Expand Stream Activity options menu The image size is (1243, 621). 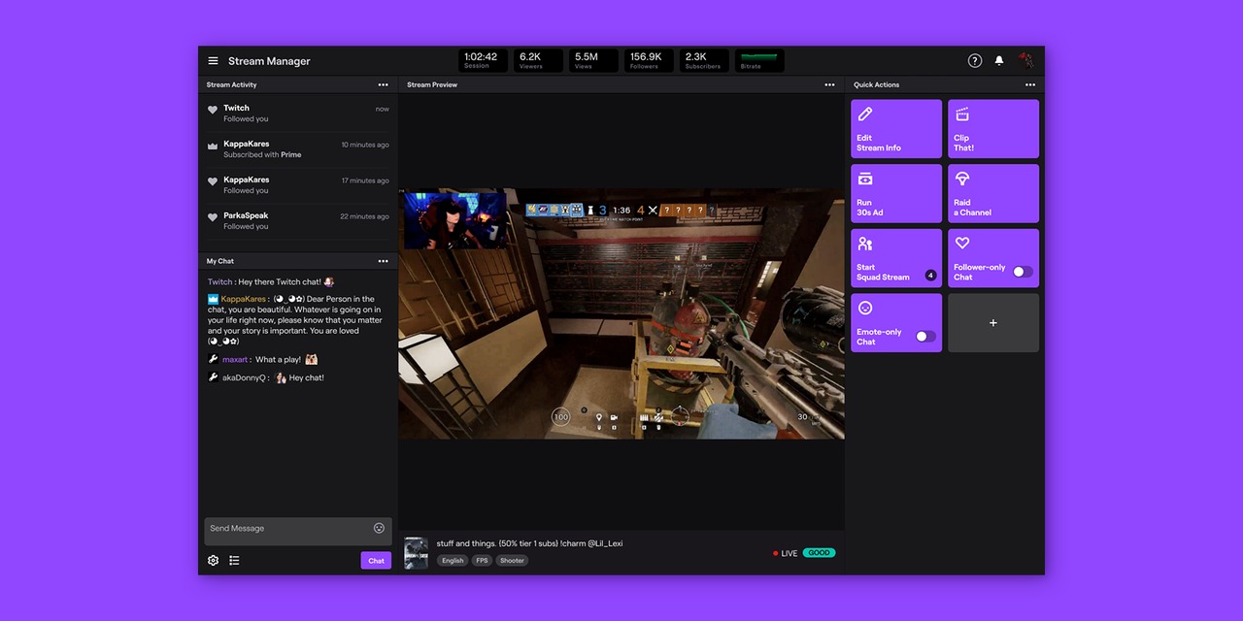383,84
